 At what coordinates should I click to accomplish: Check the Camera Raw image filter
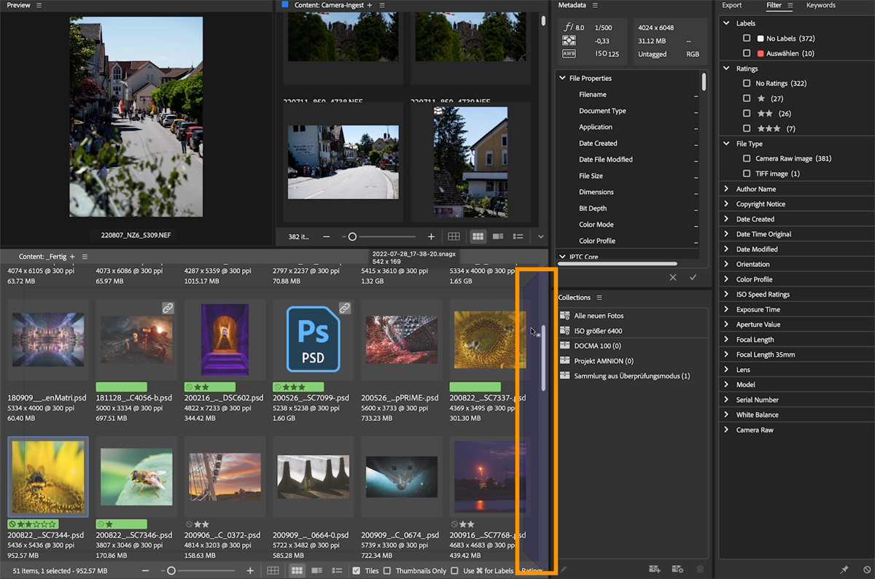tap(746, 158)
